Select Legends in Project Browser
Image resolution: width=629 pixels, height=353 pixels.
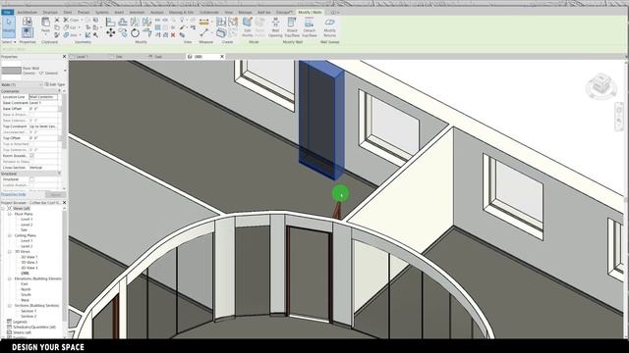coord(20,322)
